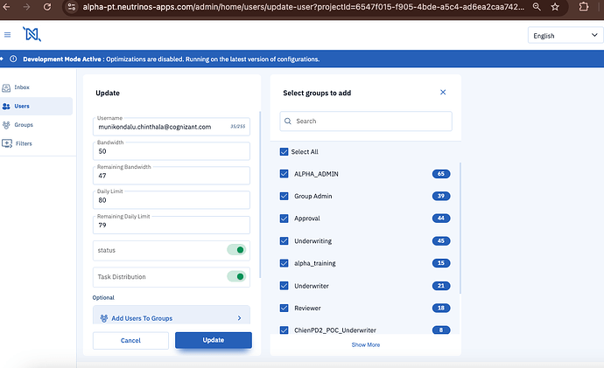Click the 65 badge next to ALPHA_ADMIN

(441, 174)
